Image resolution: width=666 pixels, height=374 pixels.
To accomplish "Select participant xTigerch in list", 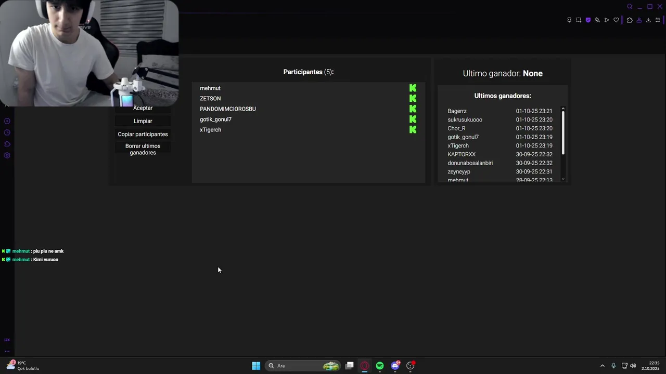I will [x=210, y=129].
